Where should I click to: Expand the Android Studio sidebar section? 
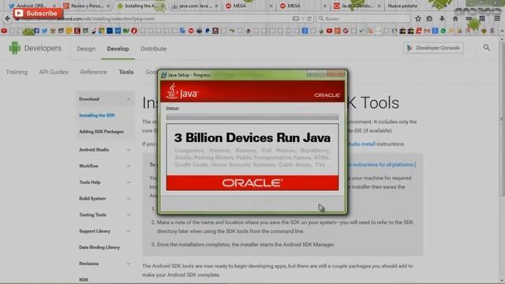coord(129,150)
